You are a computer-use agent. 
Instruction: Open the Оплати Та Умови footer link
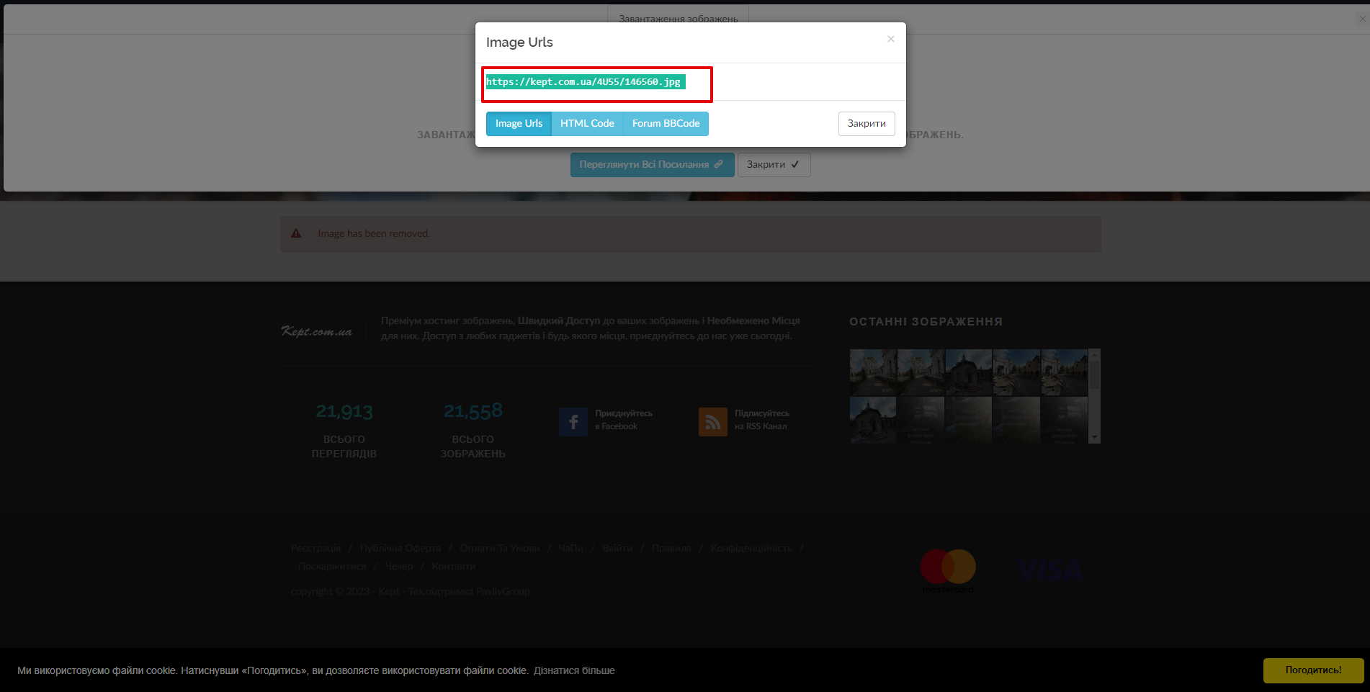coord(500,548)
